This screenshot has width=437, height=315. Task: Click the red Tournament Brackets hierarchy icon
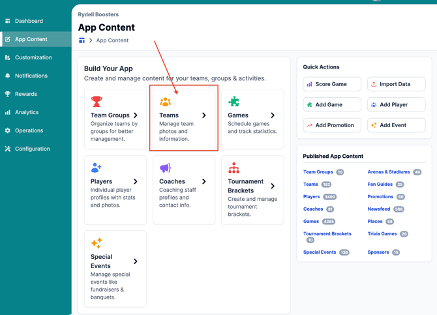(234, 168)
